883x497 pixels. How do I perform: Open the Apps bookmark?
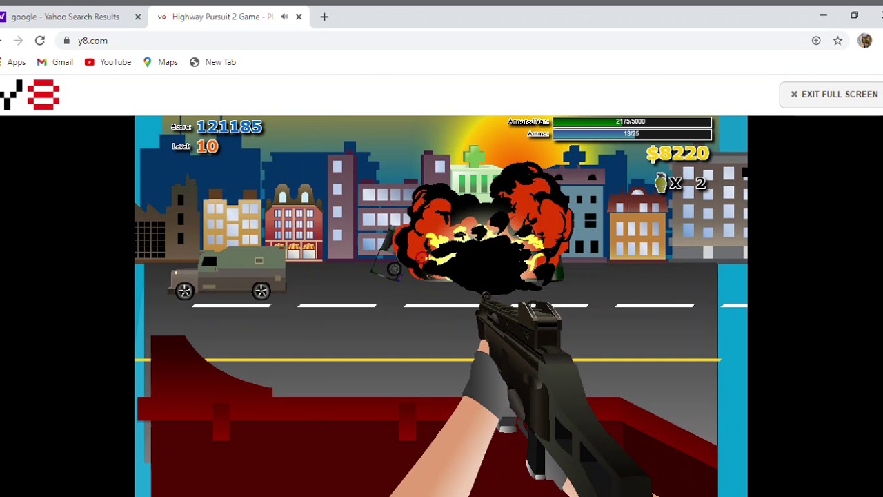coord(14,62)
